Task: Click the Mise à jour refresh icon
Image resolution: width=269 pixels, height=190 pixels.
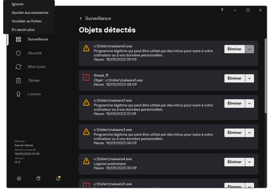Action: [x=18, y=67]
